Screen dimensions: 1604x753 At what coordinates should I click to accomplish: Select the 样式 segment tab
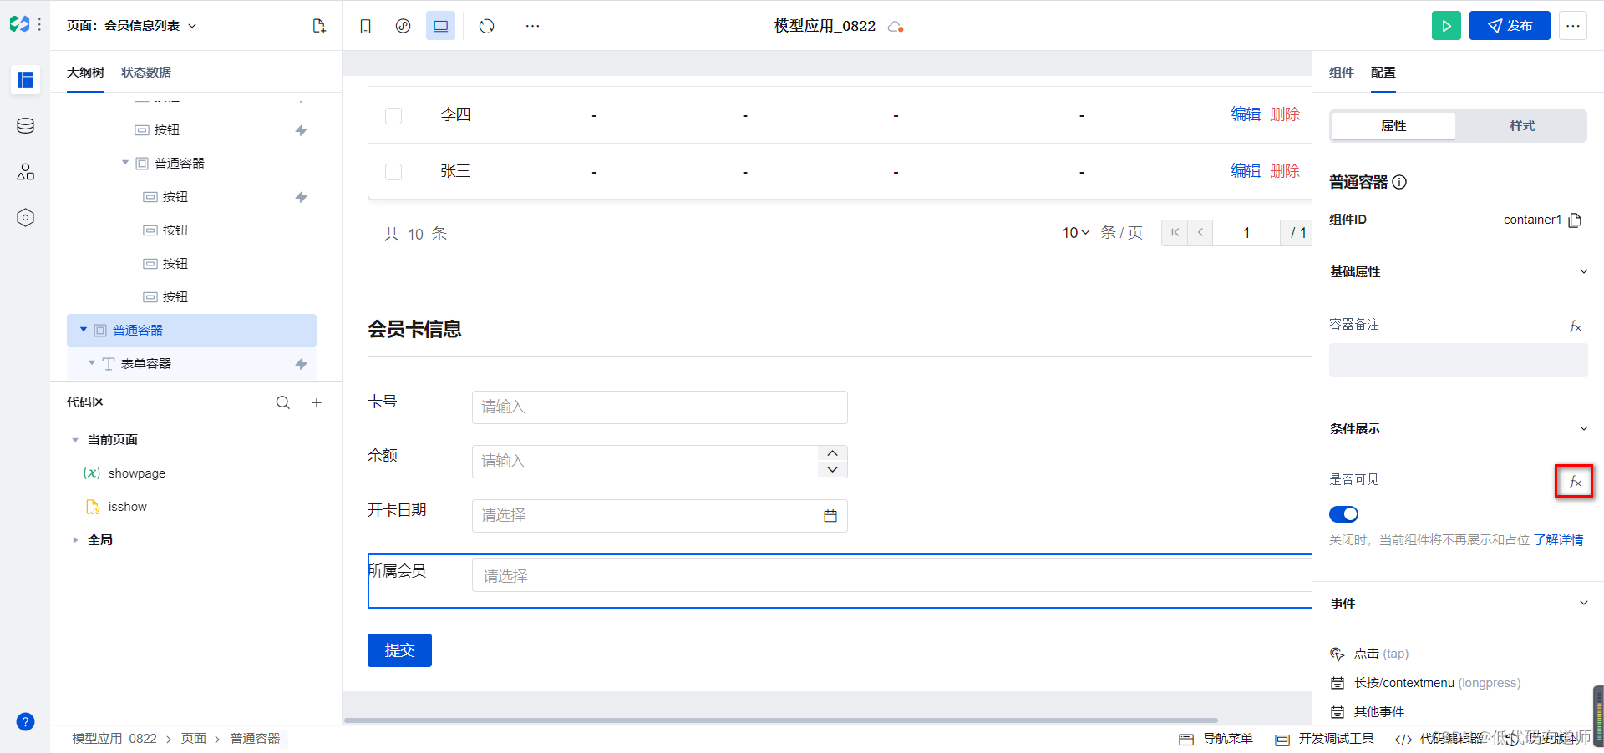coord(1522,126)
